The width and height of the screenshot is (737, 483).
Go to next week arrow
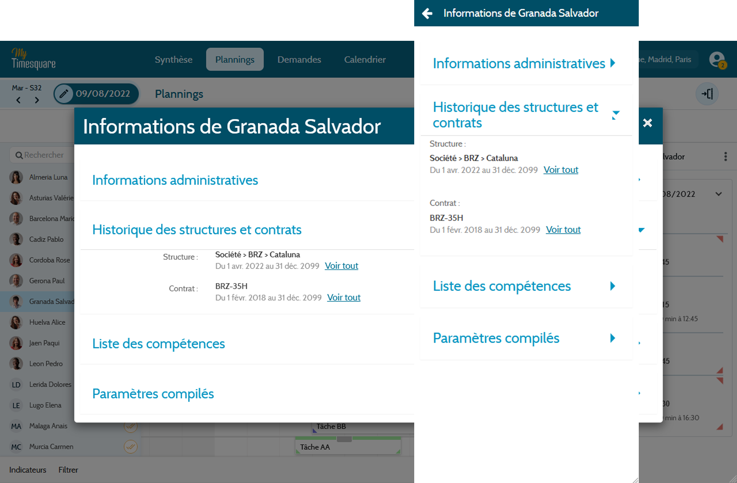pyautogui.click(x=37, y=100)
